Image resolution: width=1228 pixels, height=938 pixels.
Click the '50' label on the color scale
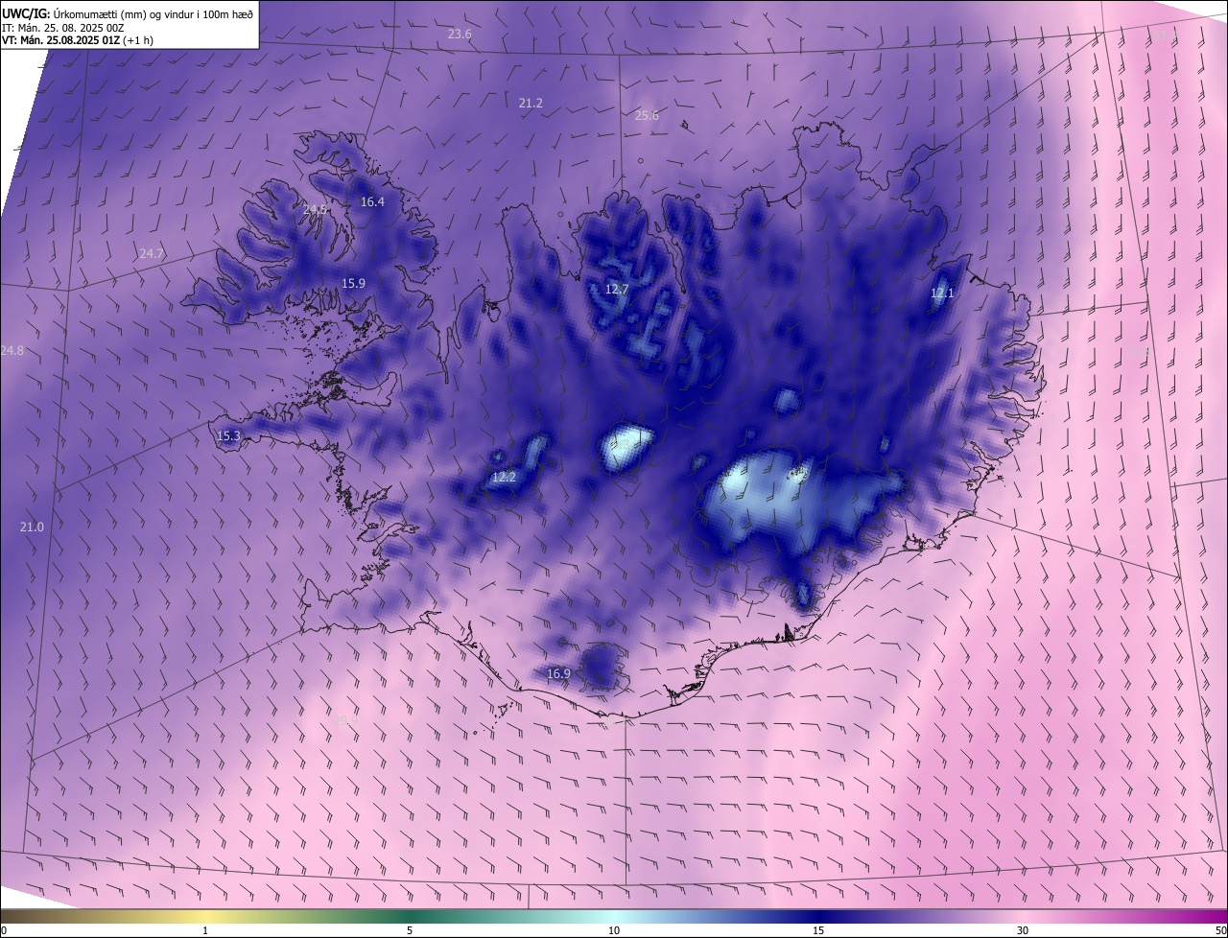pyautogui.click(x=1220, y=930)
